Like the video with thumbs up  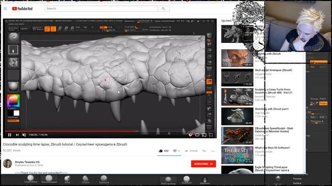(x=161, y=151)
